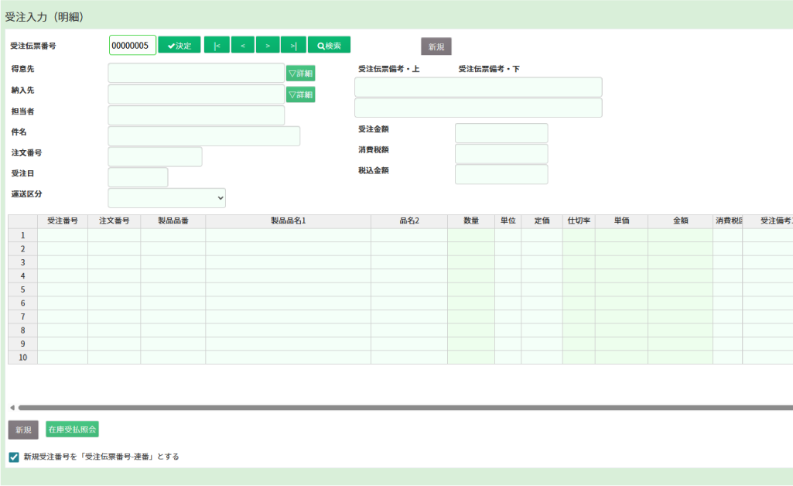Toggle the 新規受注番号 sequential number checkbox
Viewport: 793px width, 486px height.
pyautogui.click(x=14, y=457)
